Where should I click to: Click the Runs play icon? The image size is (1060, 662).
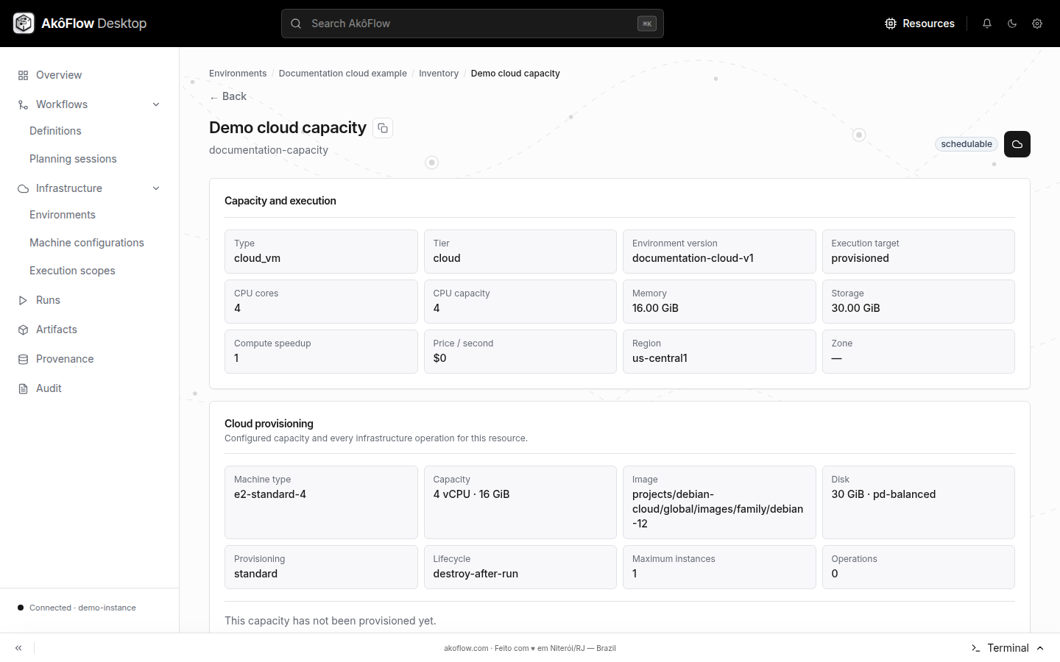click(23, 300)
